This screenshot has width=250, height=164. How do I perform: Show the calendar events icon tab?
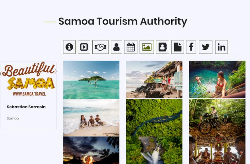click(131, 47)
